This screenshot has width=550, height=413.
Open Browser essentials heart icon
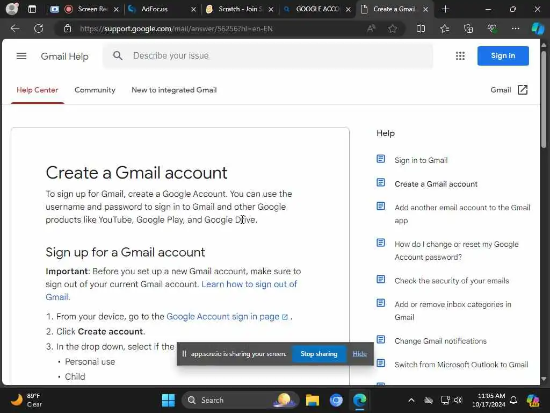[492, 29]
